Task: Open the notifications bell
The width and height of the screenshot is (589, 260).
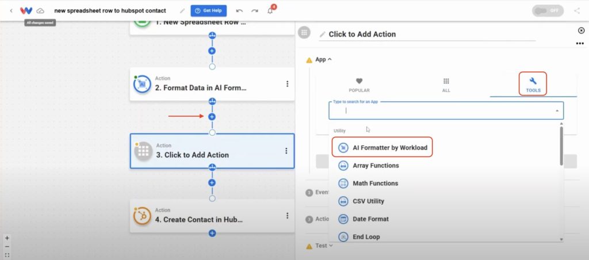Action: [x=270, y=10]
